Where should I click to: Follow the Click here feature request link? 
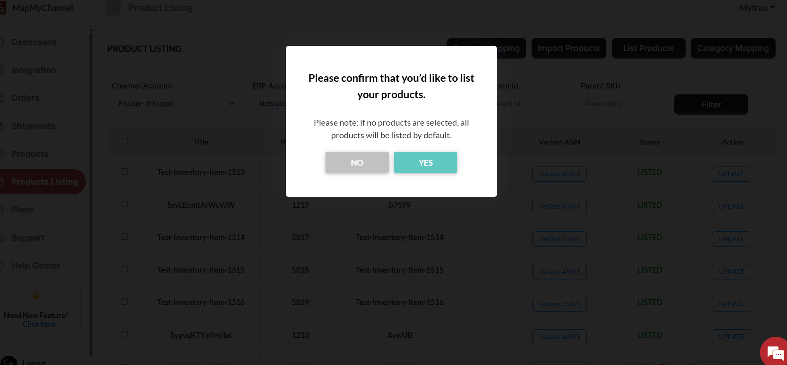point(39,325)
